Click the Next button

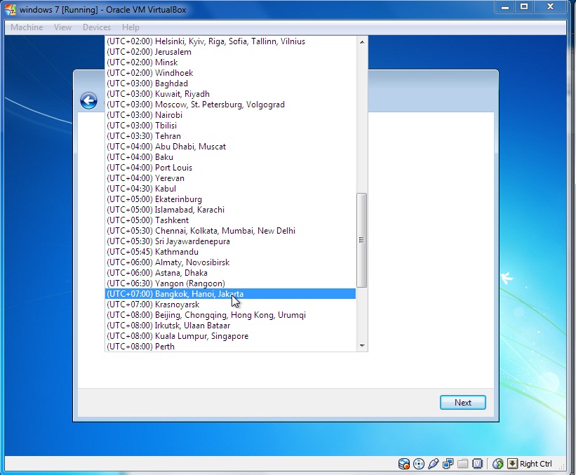click(x=463, y=402)
